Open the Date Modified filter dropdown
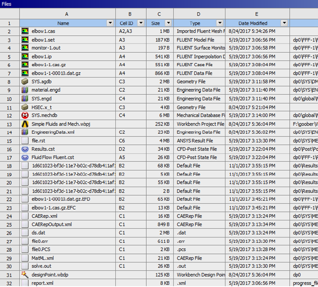The height and width of the screenshot is (287, 318). coord(284,23)
